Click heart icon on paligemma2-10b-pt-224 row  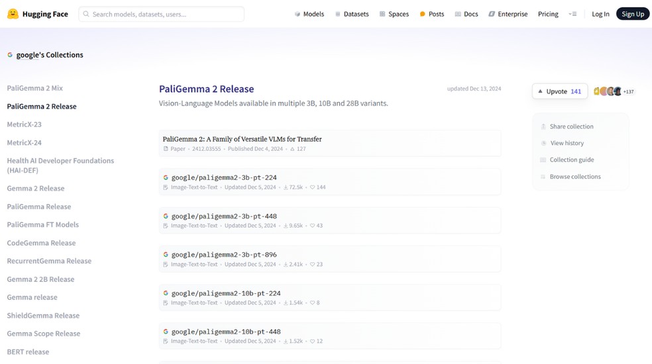(312, 303)
